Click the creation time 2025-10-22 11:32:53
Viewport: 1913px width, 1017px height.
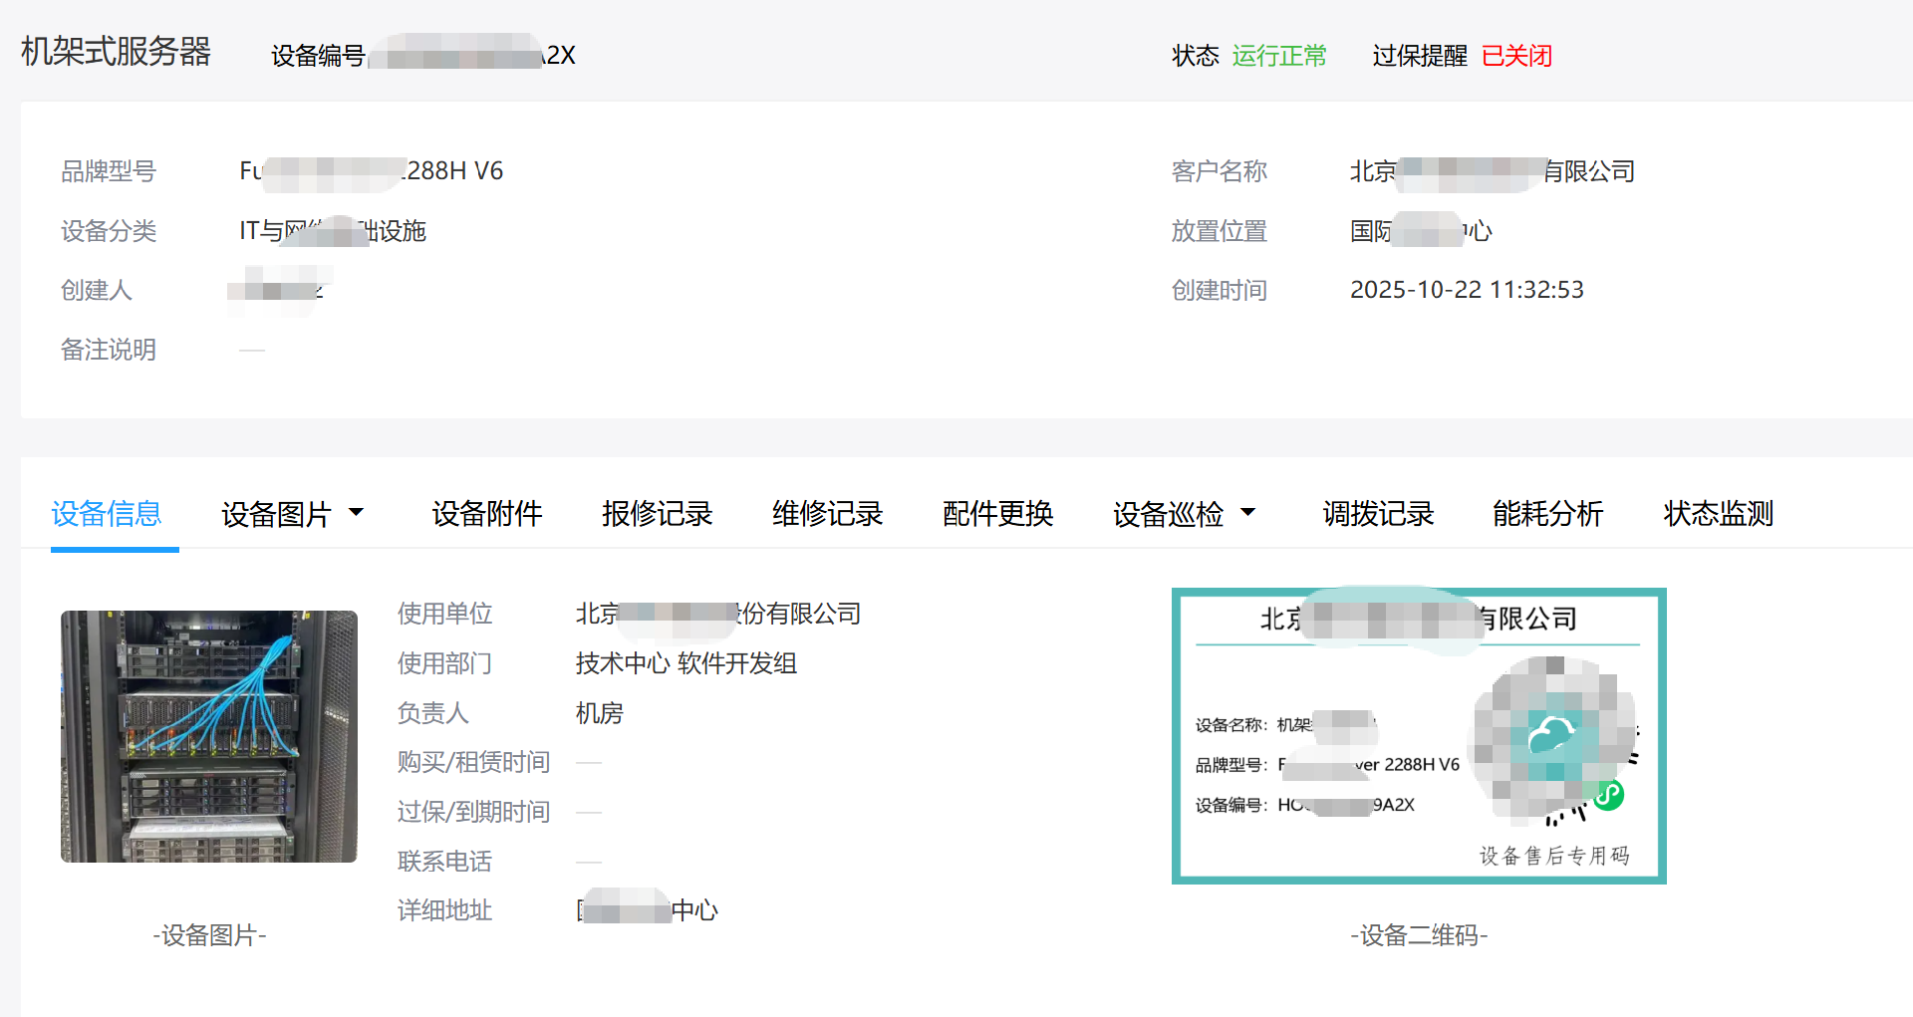[x=1467, y=290]
